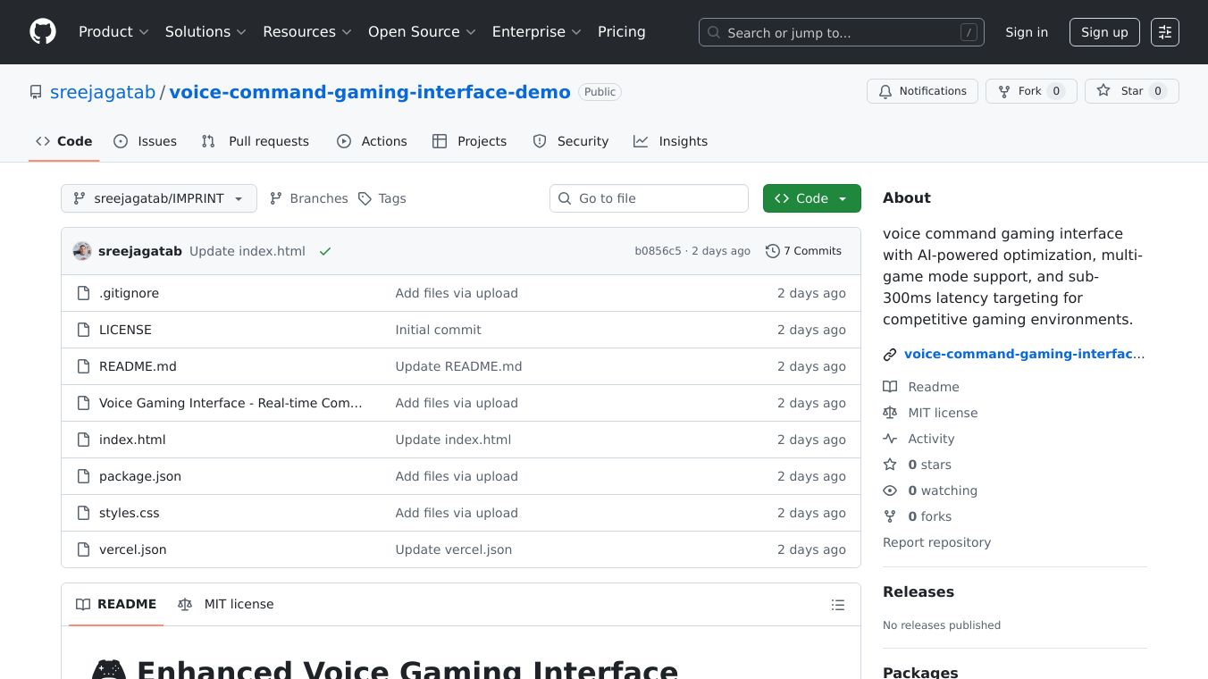Image resolution: width=1208 pixels, height=679 pixels.
Task: Expand the sreejagatab/IMPRINT branch dropdown
Action: click(159, 198)
